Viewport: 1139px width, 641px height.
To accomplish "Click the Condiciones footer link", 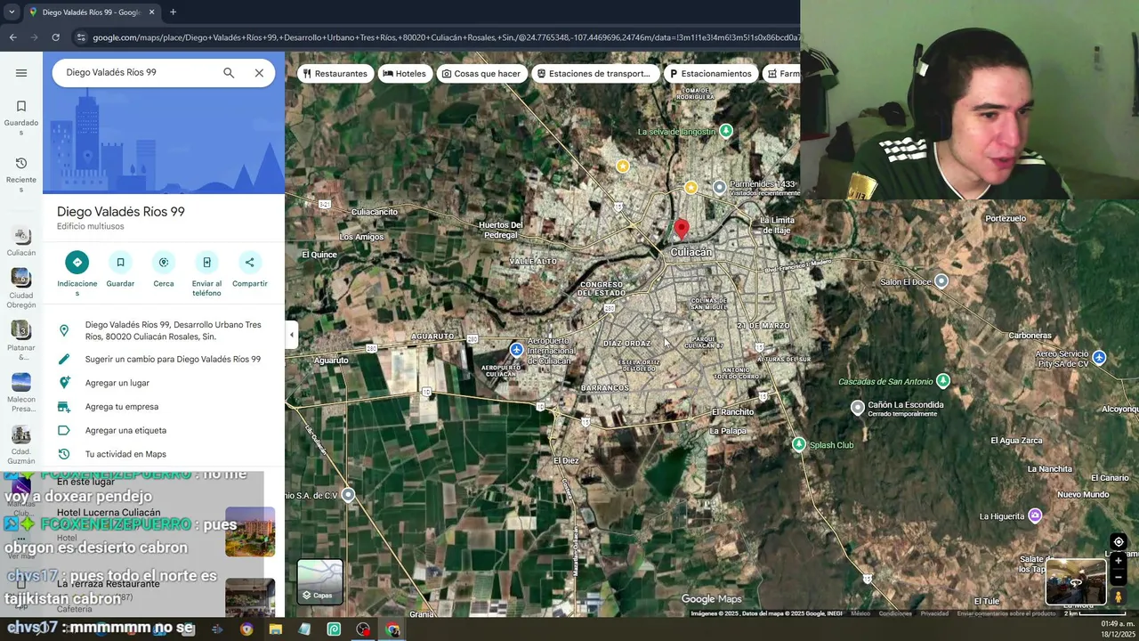I will (x=895, y=613).
